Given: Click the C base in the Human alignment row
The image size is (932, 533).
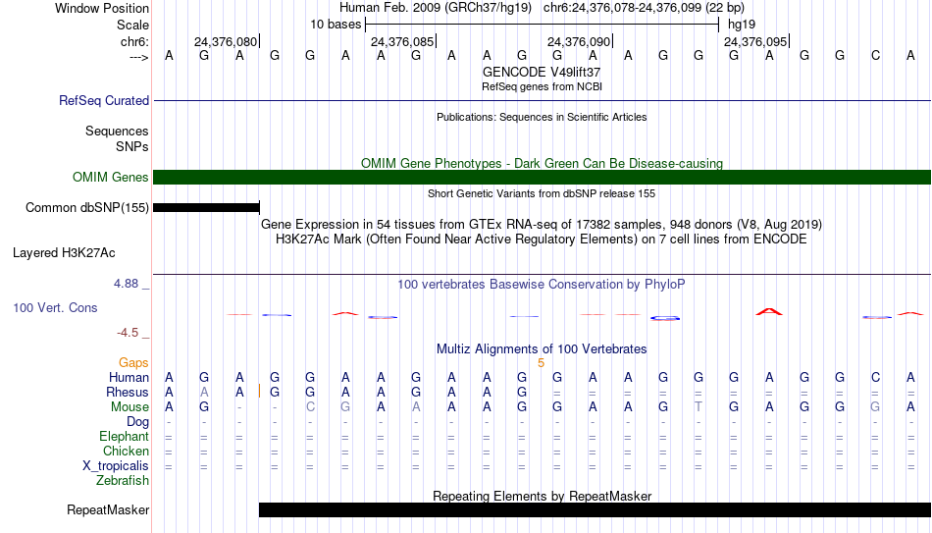Looking at the screenshot, I should point(875,378).
